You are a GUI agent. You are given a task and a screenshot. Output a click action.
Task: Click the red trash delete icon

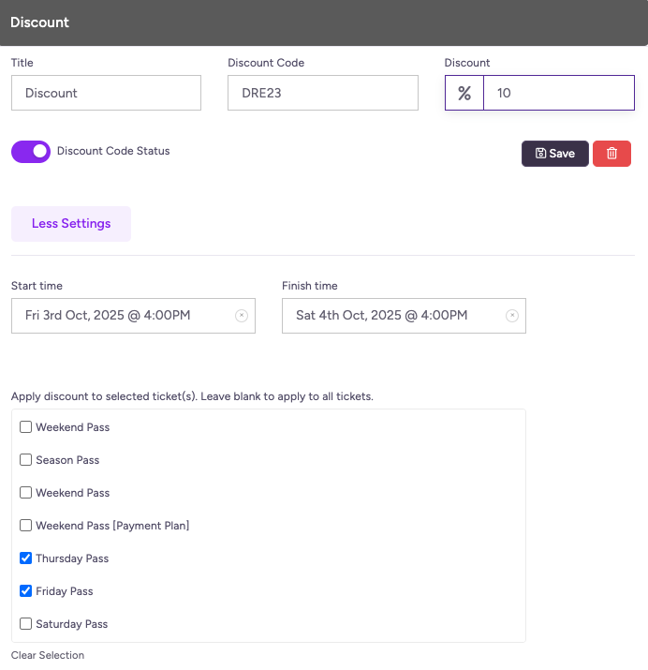611,154
